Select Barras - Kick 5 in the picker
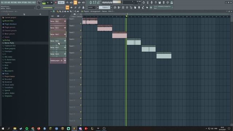This screenshot has height=131, width=233. point(58,47)
